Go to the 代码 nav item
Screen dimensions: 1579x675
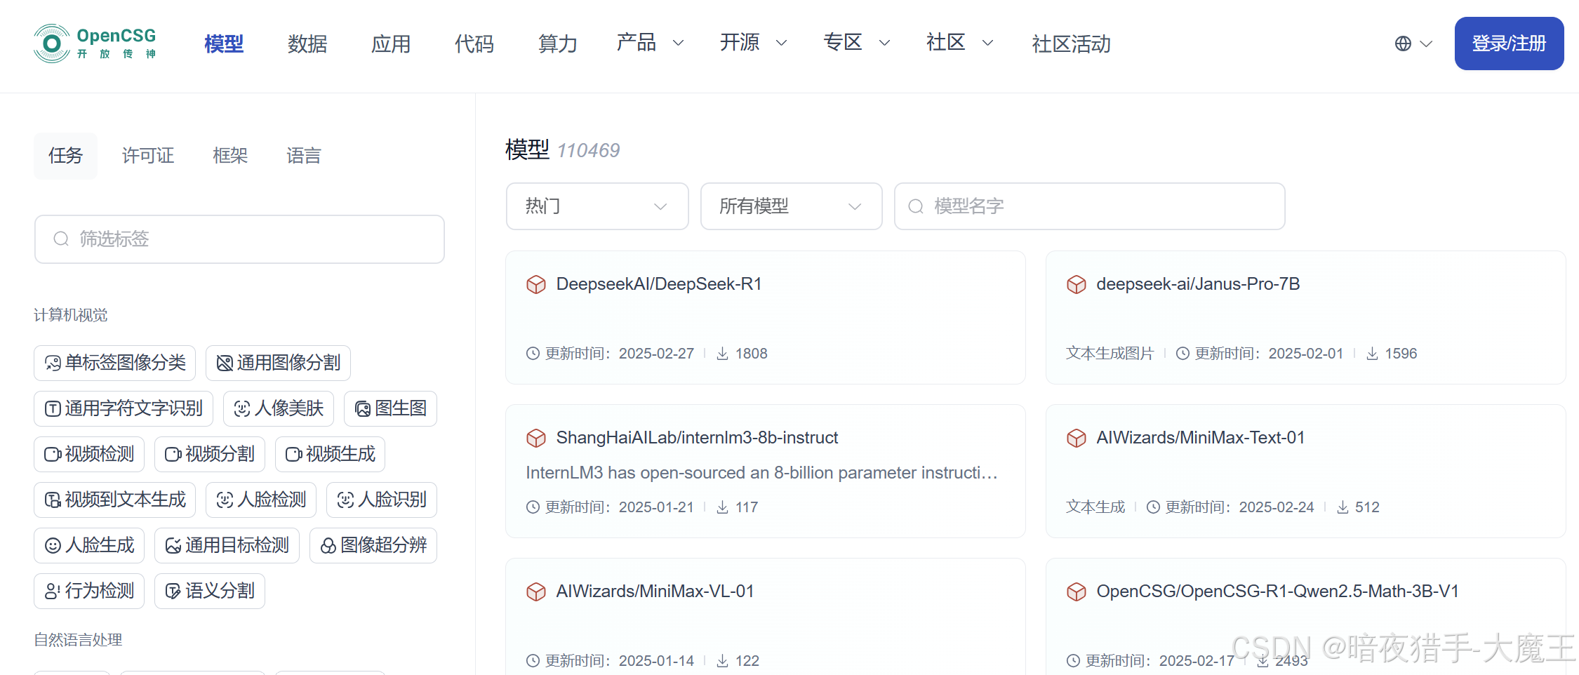tap(474, 44)
